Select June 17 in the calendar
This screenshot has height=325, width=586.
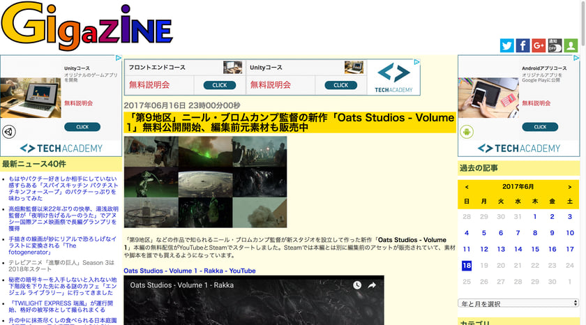tap(570, 249)
